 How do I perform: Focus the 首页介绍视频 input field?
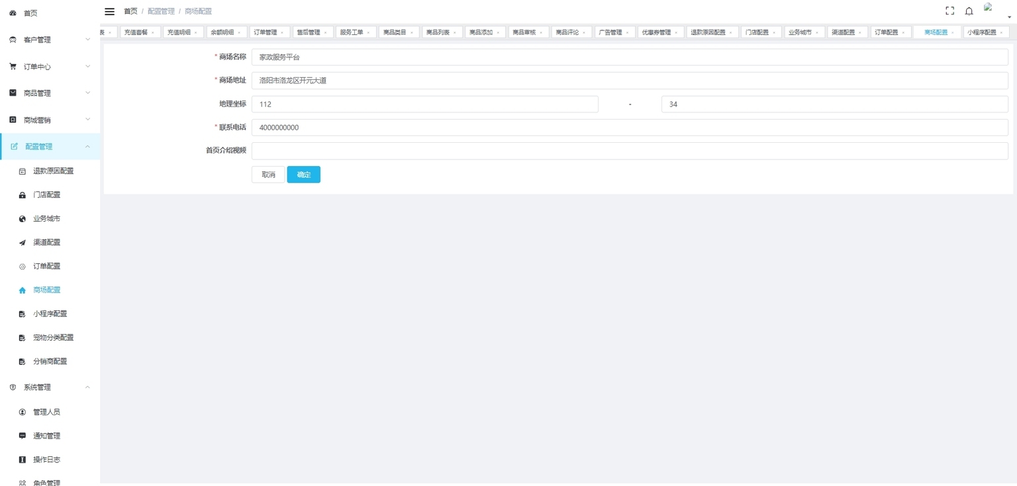tap(630, 151)
